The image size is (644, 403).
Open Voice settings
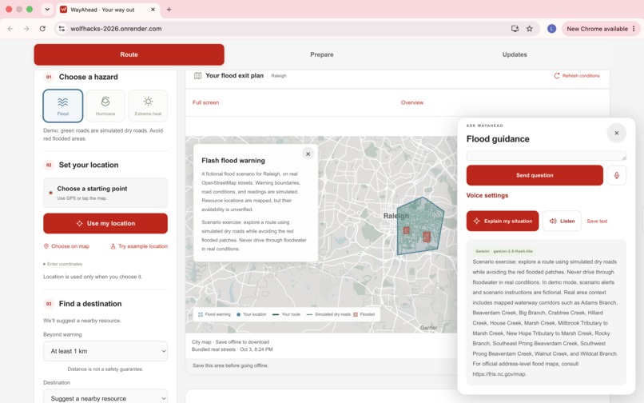pyautogui.click(x=487, y=195)
